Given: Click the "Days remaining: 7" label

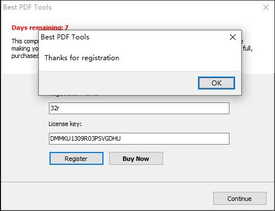Looking at the screenshot, I should [x=40, y=28].
